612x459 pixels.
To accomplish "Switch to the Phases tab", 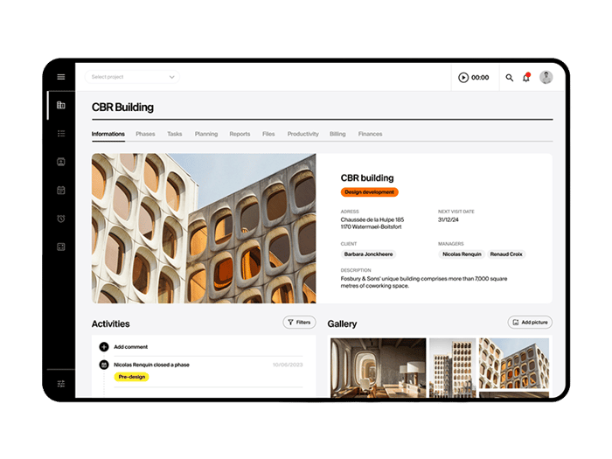I will pos(145,135).
